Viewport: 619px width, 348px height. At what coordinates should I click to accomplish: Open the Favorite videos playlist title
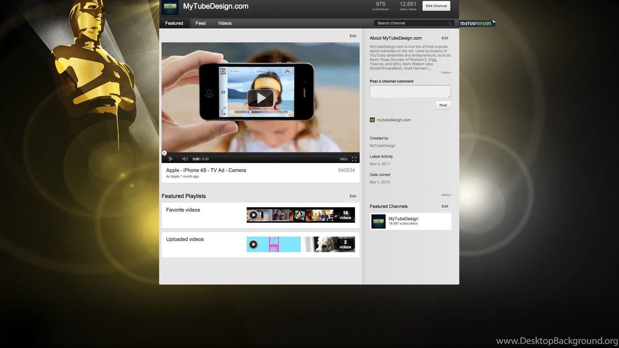pyautogui.click(x=183, y=210)
